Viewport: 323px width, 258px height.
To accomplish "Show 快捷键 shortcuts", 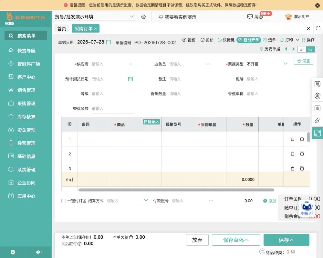I will pos(226,40).
